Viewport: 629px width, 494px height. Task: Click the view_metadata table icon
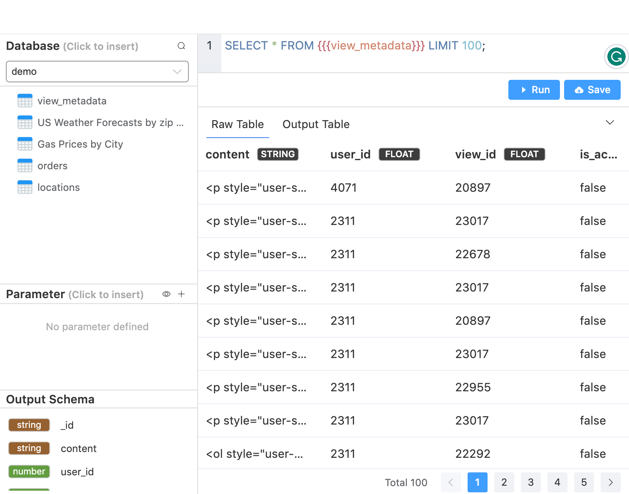click(25, 101)
